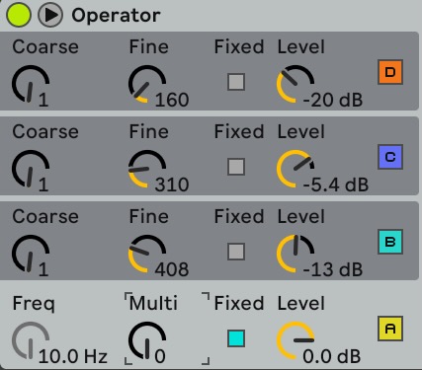Disable Fixed mode for oscillator A
The height and width of the screenshot is (370, 422).
click(x=236, y=338)
